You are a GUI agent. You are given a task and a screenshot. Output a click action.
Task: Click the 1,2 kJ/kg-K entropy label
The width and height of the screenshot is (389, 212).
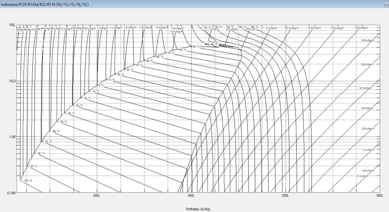[x=130, y=27]
